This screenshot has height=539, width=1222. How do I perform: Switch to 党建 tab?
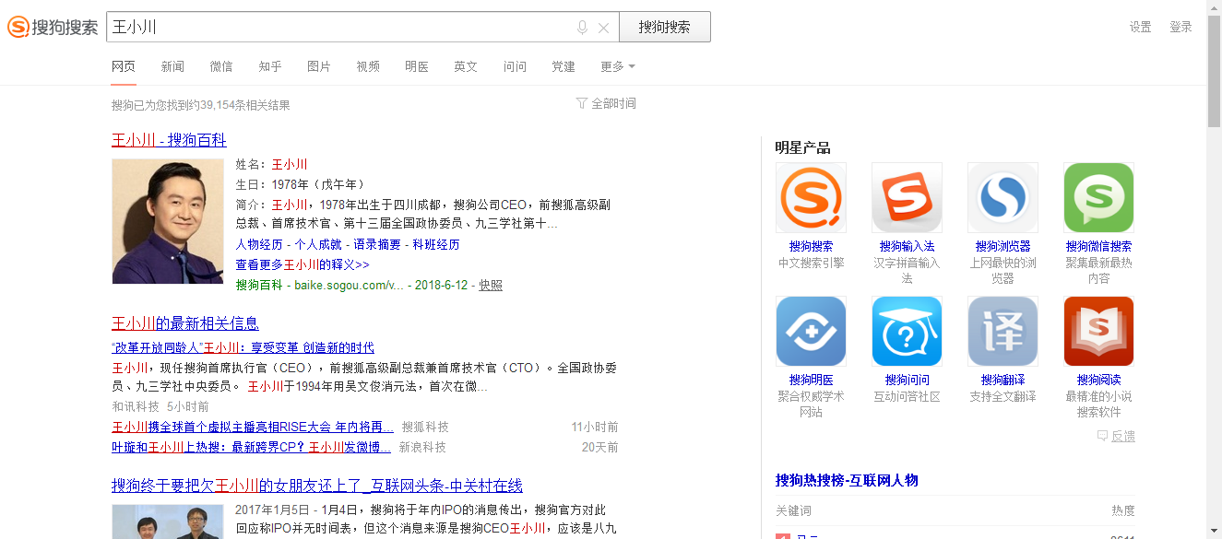(x=564, y=66)
